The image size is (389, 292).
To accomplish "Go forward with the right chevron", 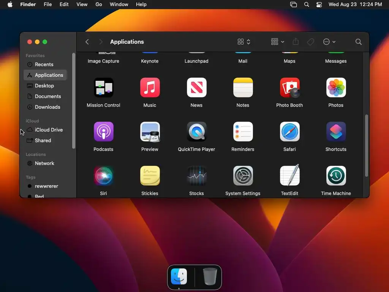I will point(101,42).
